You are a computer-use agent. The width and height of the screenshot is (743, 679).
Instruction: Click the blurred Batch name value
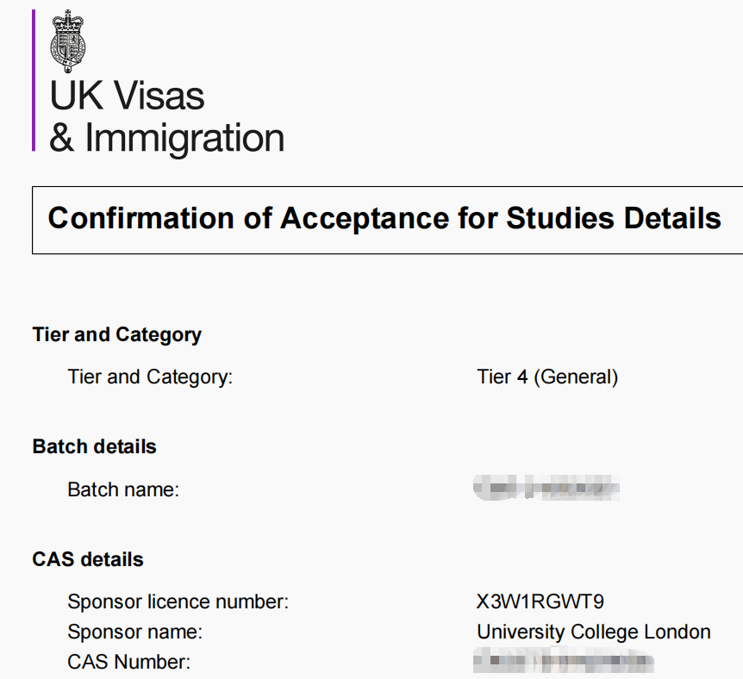point(546,489)
